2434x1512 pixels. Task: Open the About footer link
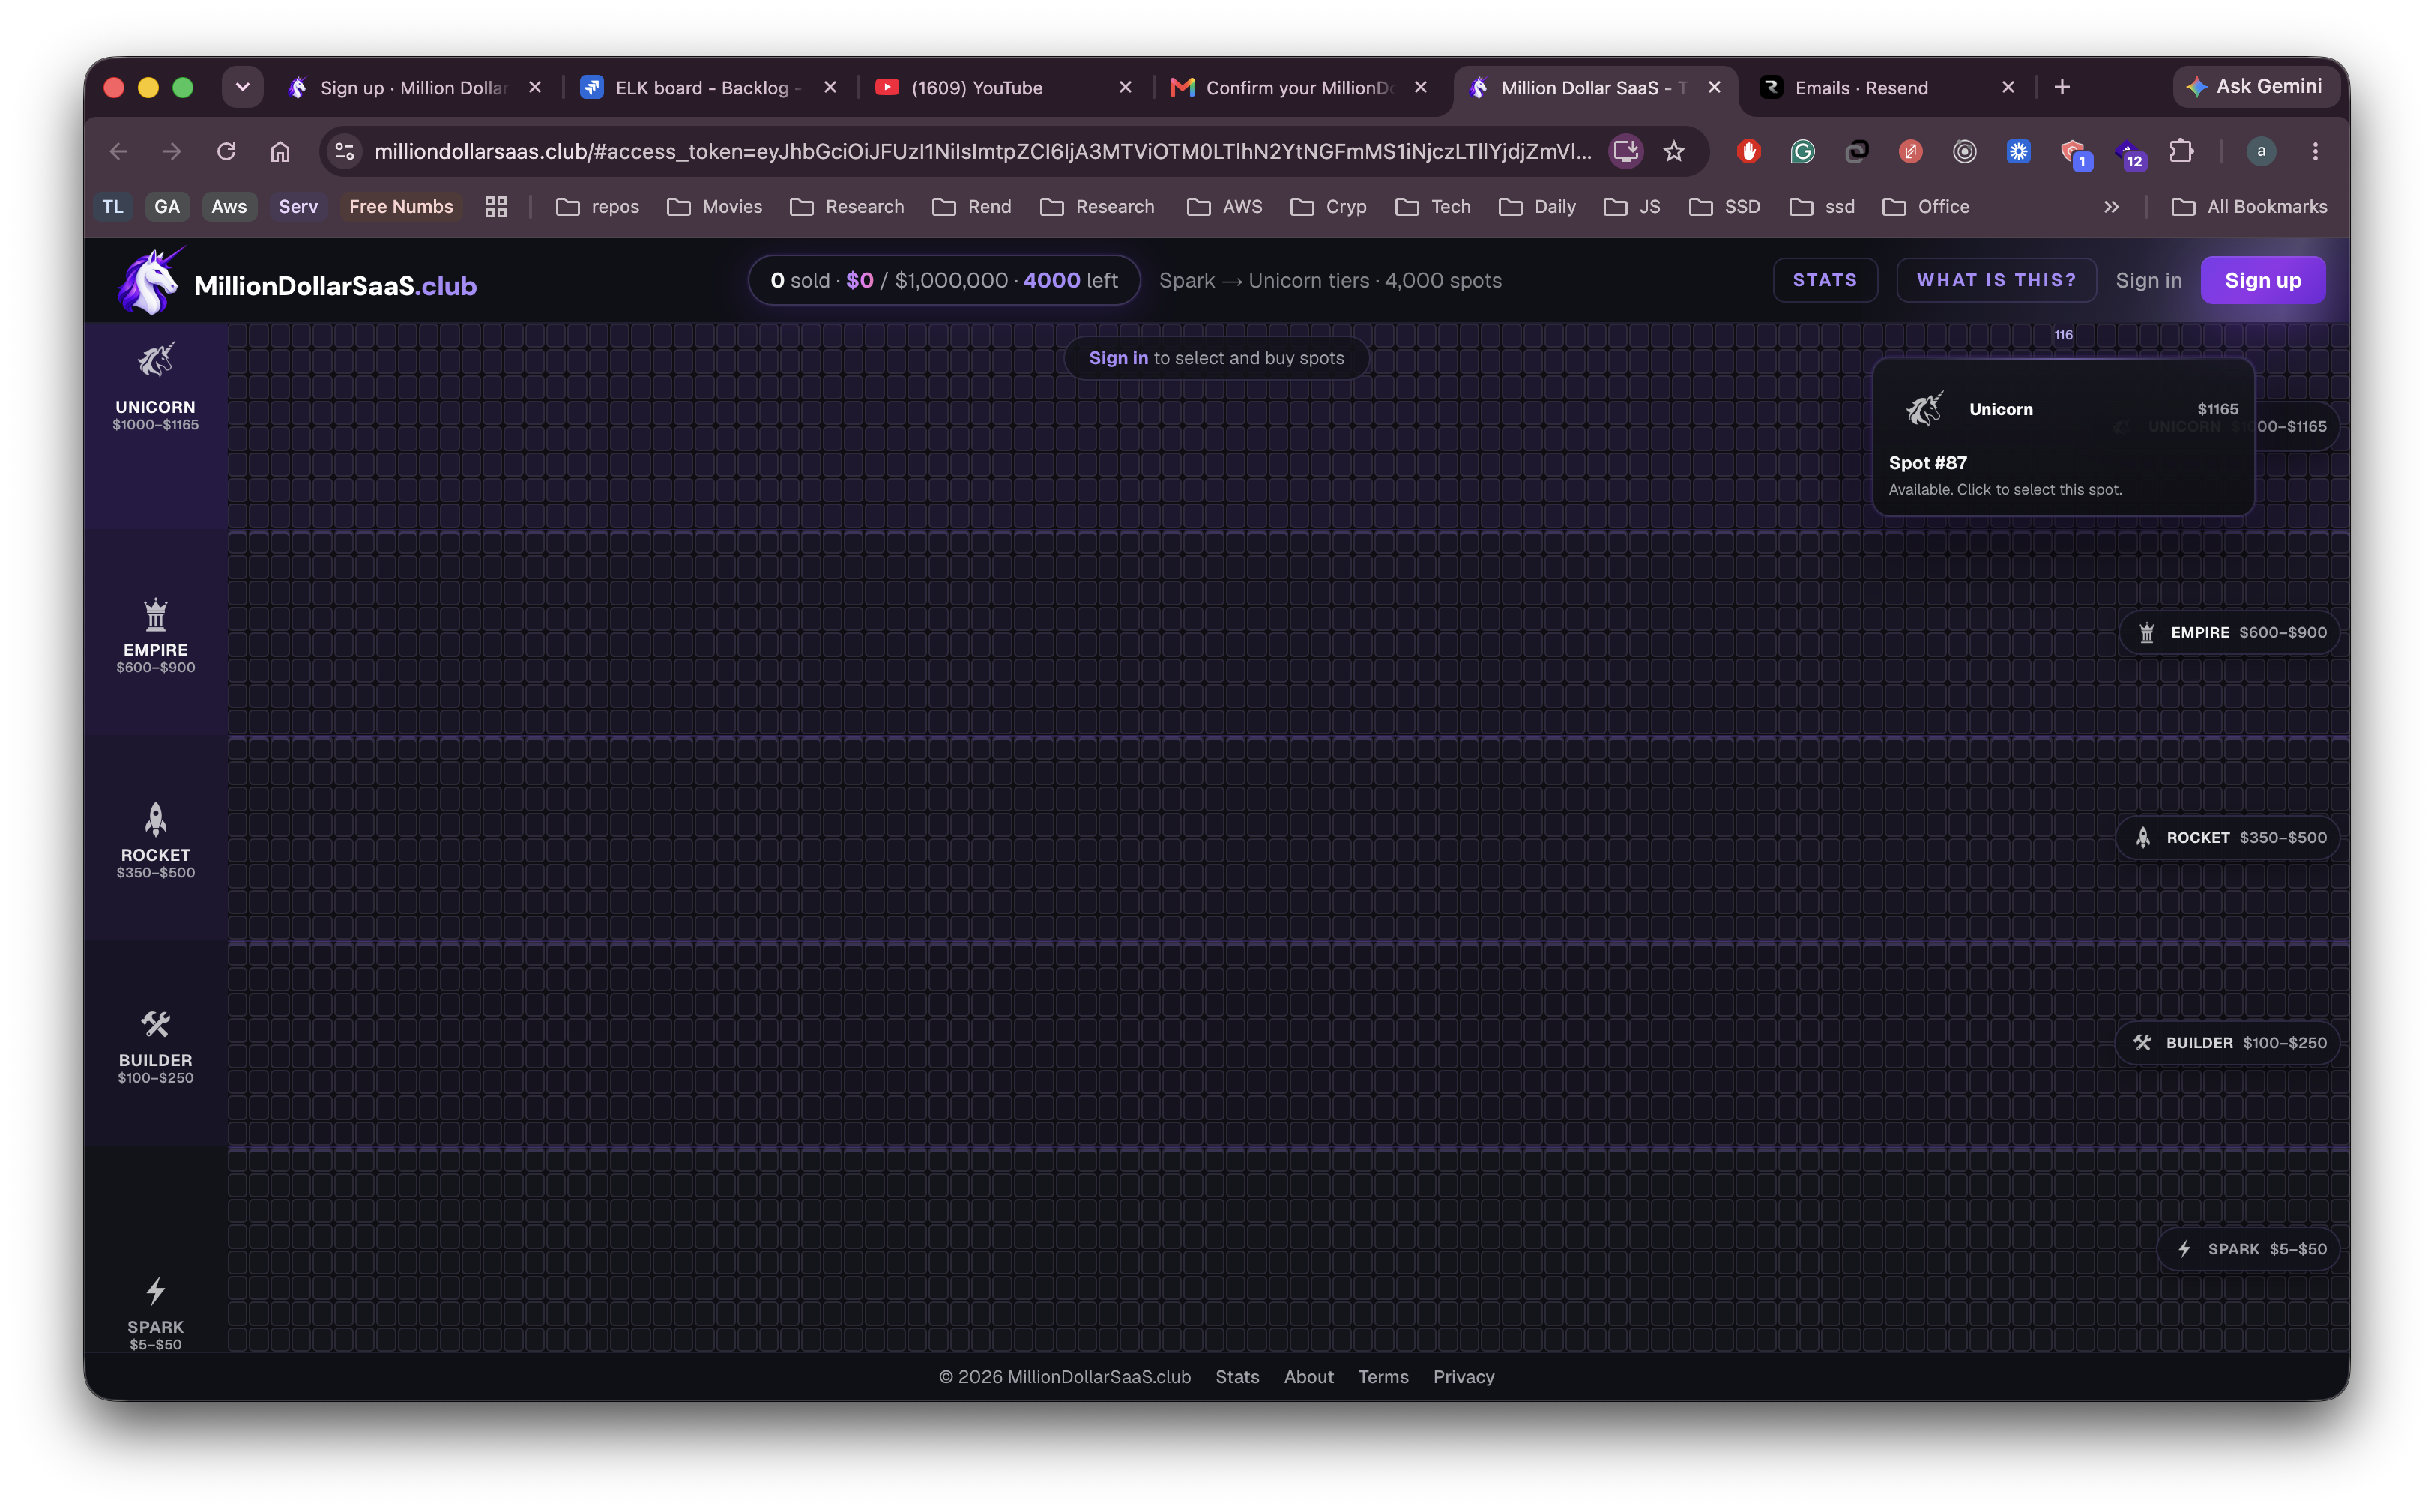[x=1308, y=1377]
